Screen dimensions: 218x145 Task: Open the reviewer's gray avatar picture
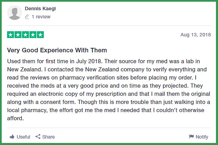pyautogui.click(x=15, y=13)
